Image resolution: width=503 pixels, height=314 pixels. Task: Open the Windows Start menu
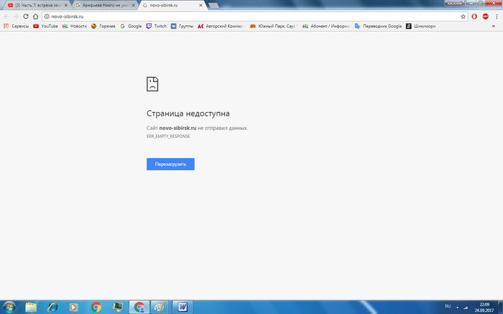pyautogui.click(x=9, y=307)
